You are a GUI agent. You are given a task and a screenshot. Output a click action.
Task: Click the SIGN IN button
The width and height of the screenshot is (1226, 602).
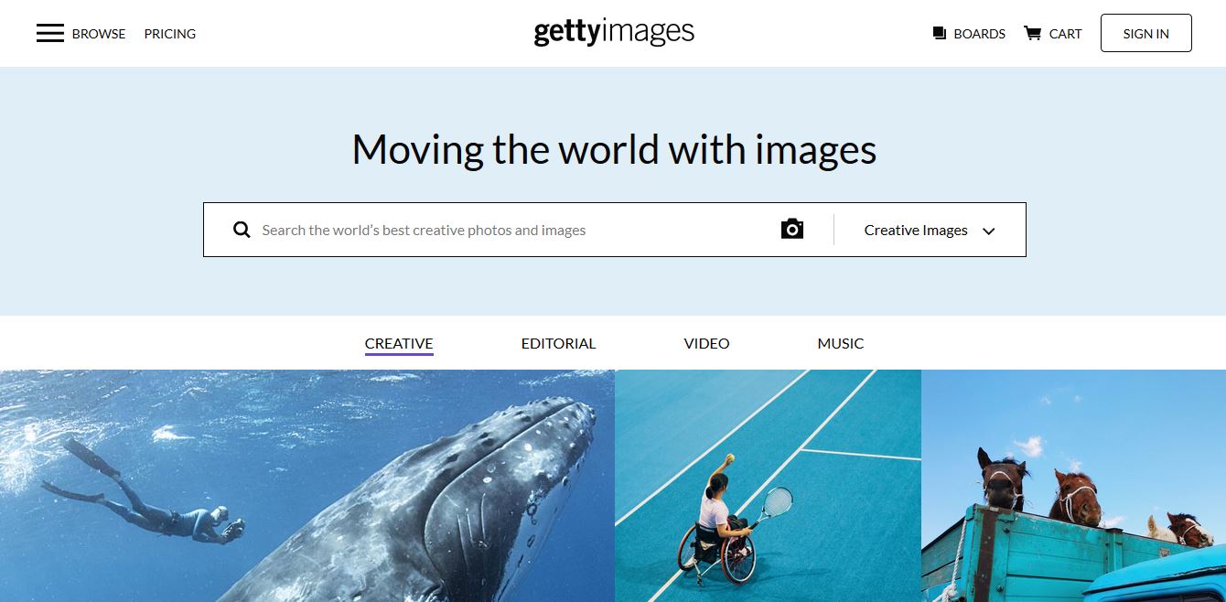click(1145, 33)
